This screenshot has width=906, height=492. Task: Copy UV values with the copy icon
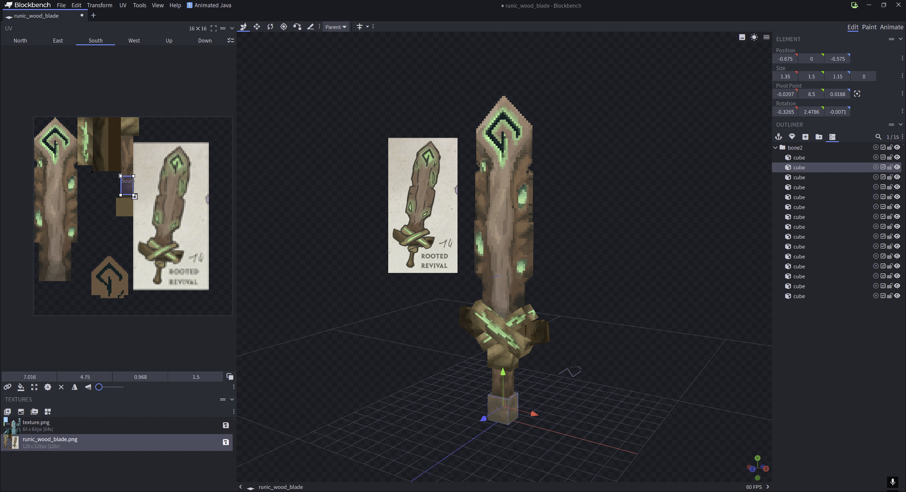tap(230, 377)
